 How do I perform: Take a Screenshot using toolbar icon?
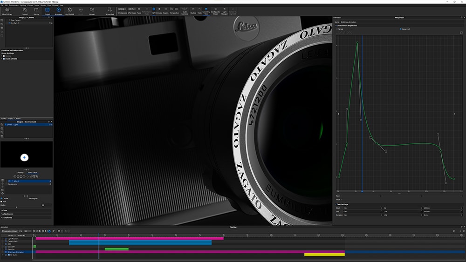[110, 11]
